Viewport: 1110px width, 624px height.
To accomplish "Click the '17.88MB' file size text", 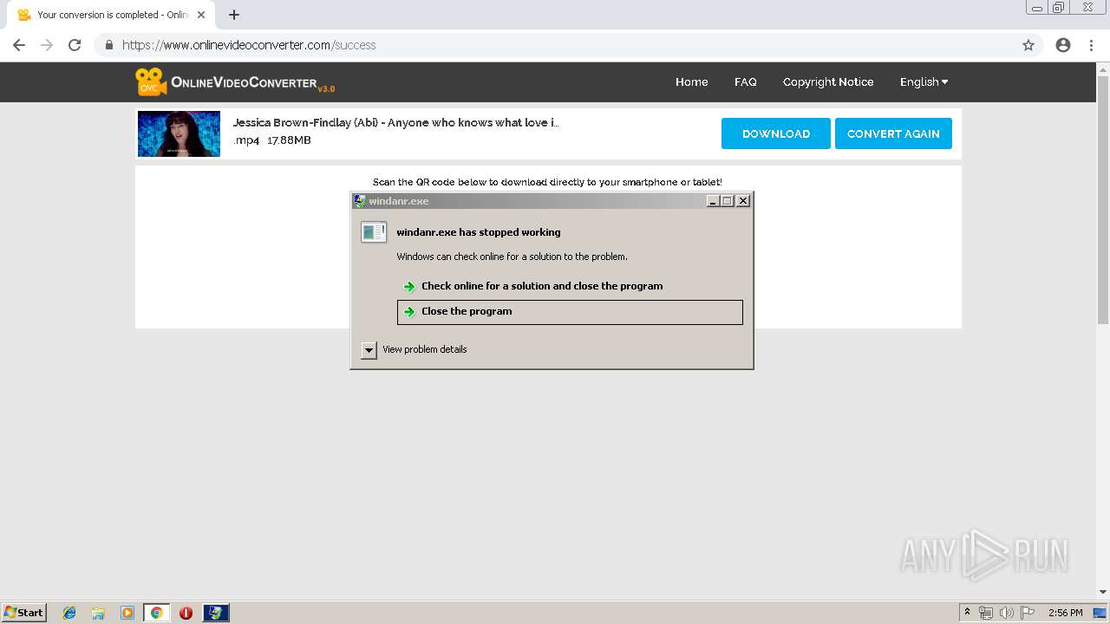I will pos(289,140).
